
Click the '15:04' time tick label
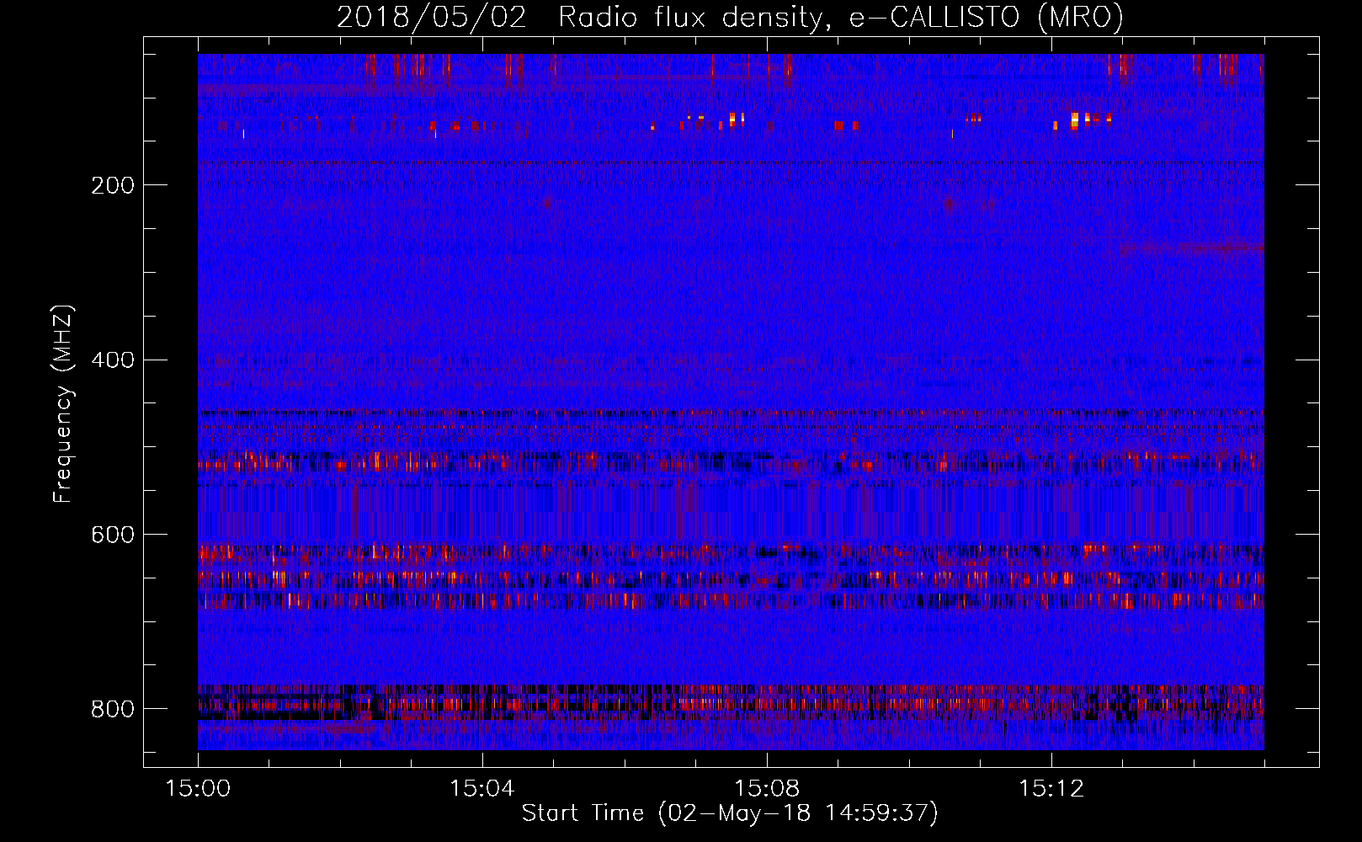[x=481, y=789]
